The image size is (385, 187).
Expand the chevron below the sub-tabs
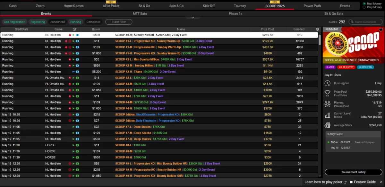[193, 18]
